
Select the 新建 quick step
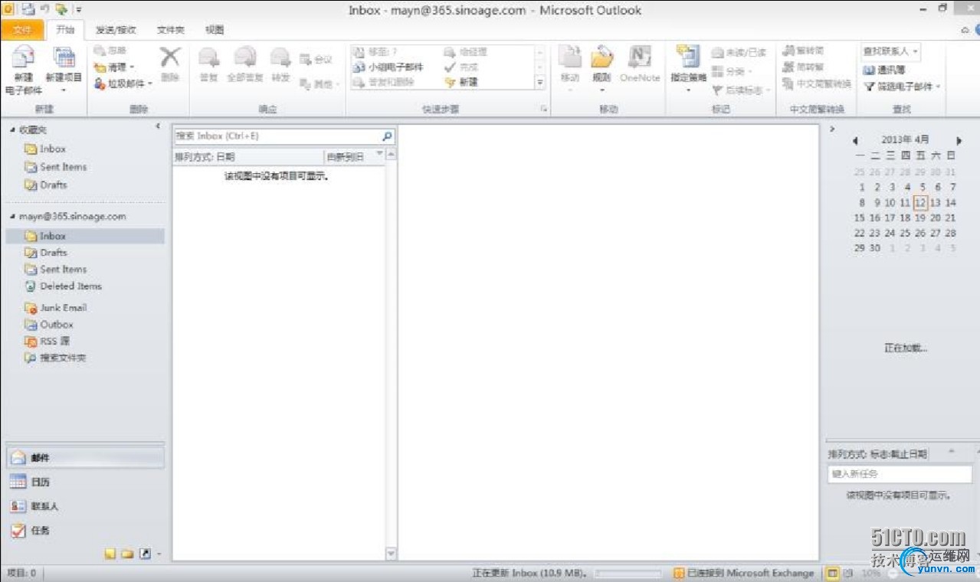pyautogui.click(x=461, y=82)
